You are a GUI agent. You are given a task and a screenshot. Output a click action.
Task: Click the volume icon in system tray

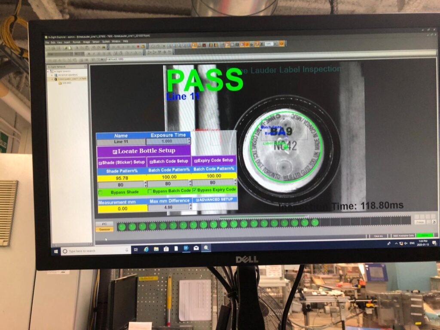click(x=406, y=244)
